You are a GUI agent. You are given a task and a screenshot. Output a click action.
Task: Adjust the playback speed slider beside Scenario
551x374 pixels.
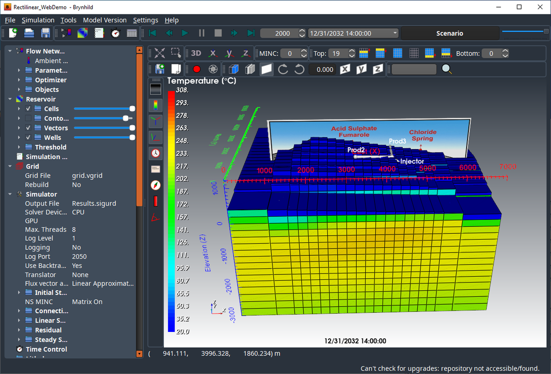coord(525,31)
